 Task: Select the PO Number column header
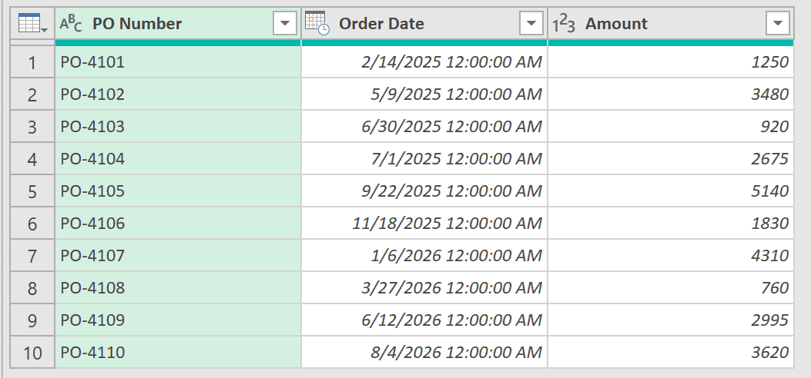(x=178, y=23)
